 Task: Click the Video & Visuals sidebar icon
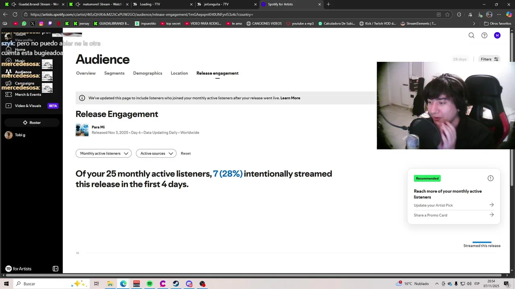pos(8,106)
